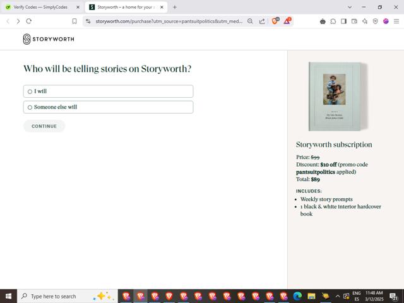Open a new browser tab

[175, 7]
